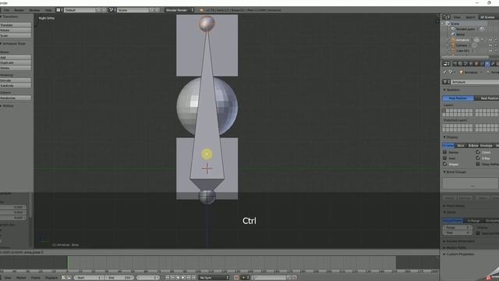The width and height of the screenshot is (499, 281).
Task: Open the Window menu
Action: coord(34,10)
